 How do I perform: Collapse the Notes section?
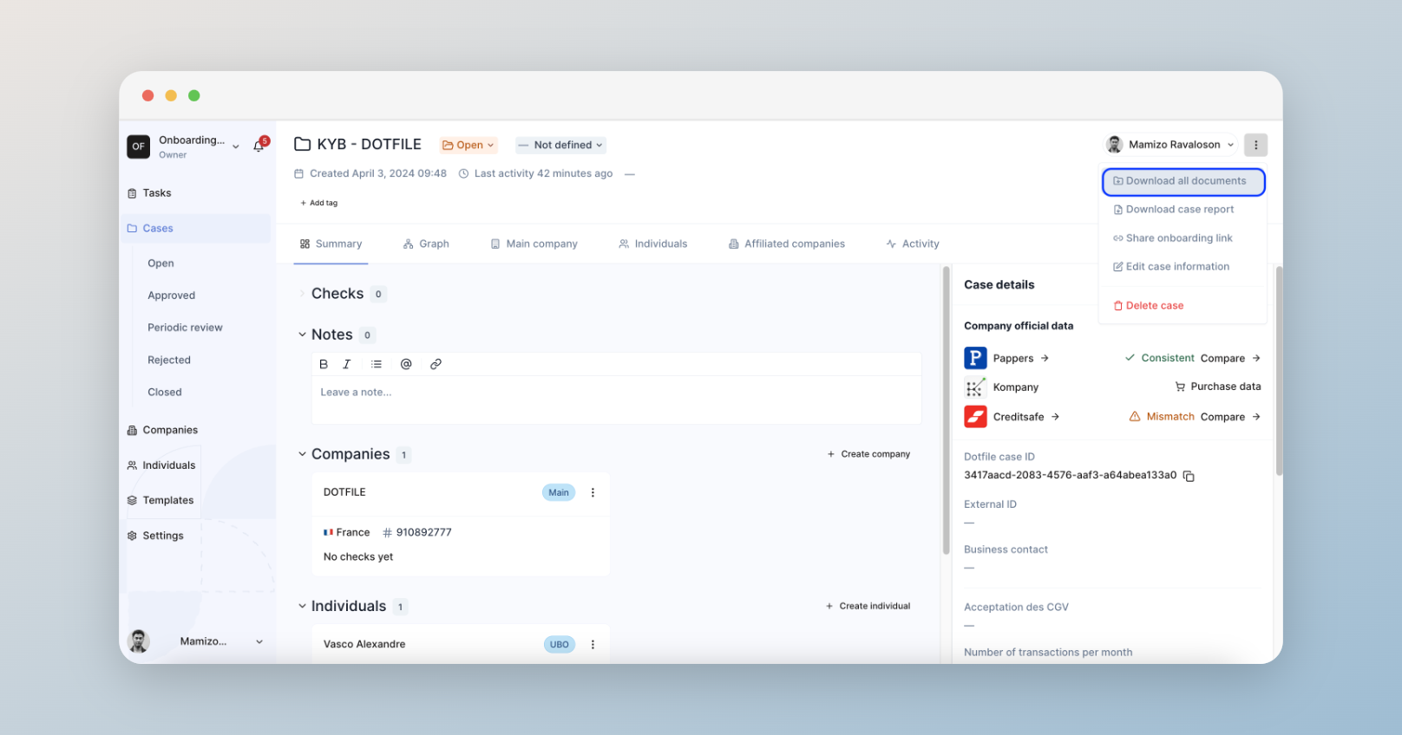coord(302,335)
